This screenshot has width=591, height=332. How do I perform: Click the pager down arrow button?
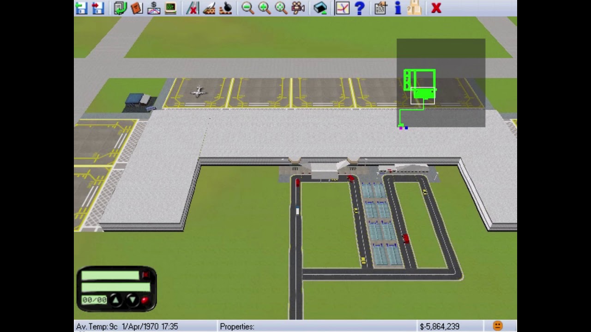coord(132,300)
